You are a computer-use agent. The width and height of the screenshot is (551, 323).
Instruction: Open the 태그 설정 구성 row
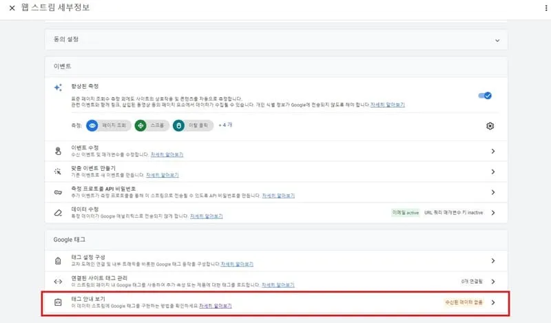tap(276, 261)
